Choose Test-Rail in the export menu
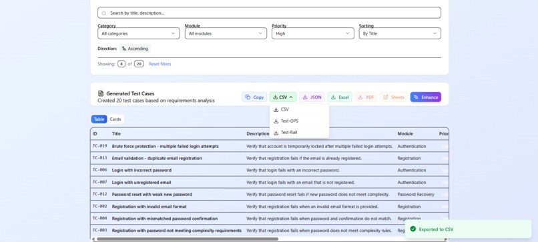The height and width of the screenshot is (242, 538). 299,132
